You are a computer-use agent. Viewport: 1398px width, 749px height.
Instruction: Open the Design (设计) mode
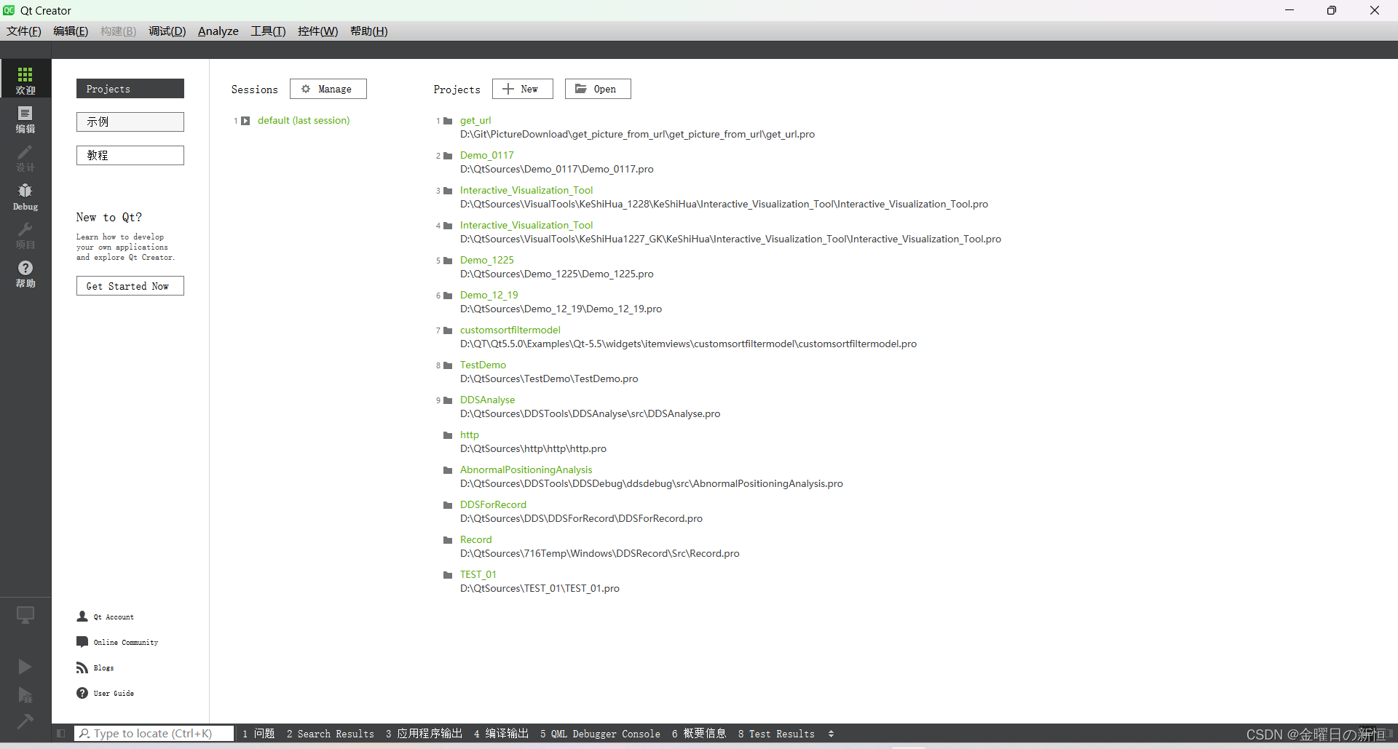[25, 157]
